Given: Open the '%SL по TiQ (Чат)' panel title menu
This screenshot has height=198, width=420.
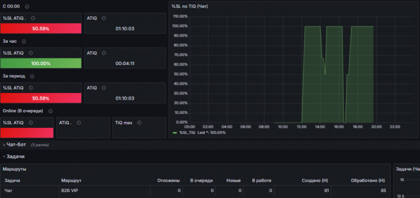Looking at the screenshot, I should pos(190,7).
